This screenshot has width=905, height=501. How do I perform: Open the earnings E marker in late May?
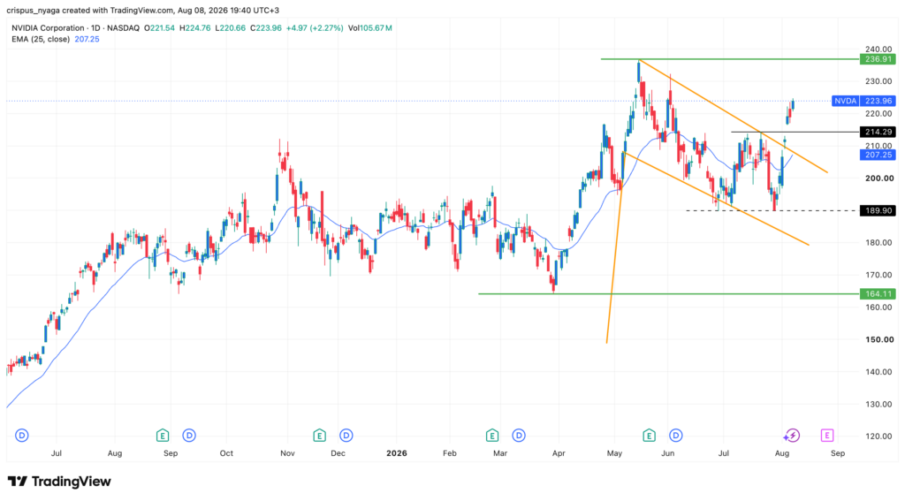point(649,436)
